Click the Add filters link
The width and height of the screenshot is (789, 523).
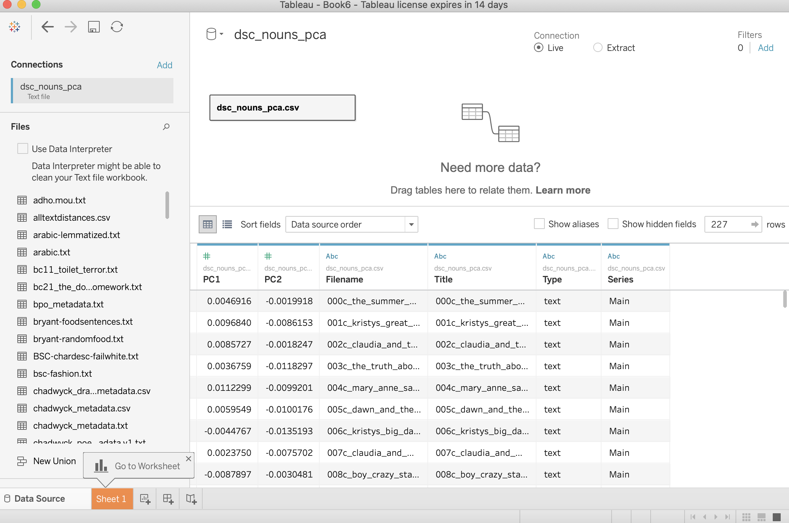point(765,47)
